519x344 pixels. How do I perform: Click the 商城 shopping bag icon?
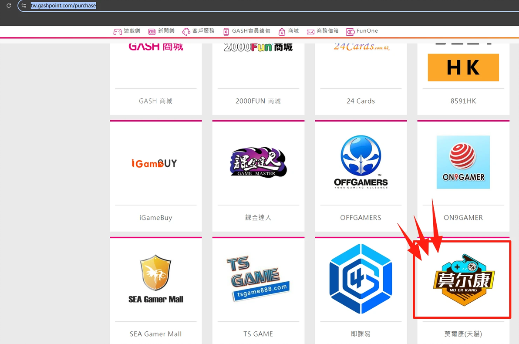282,31
